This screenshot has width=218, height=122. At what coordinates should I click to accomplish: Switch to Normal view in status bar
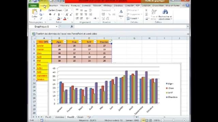pos(143,120)
